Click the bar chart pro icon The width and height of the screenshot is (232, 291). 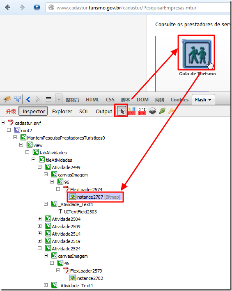[x=131, y=111]
